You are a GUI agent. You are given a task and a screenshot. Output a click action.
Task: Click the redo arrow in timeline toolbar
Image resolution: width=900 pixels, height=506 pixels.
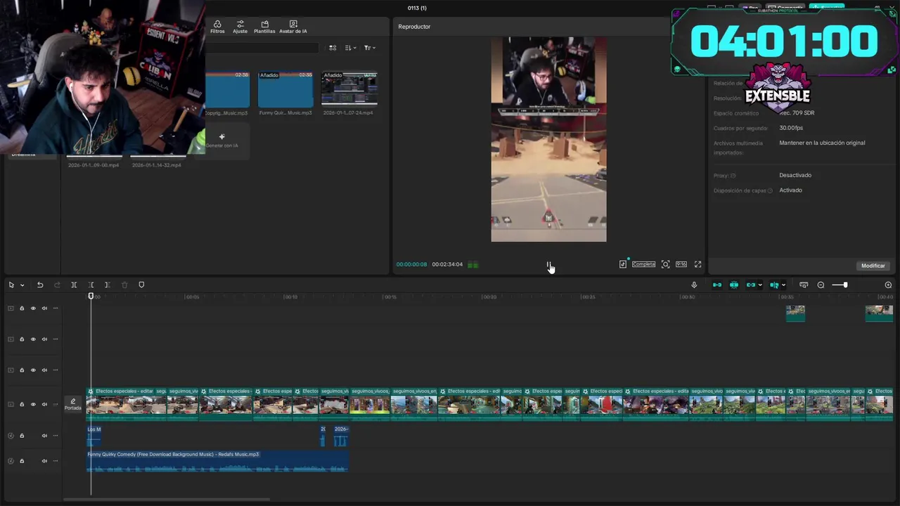click(x=57, y=285)
